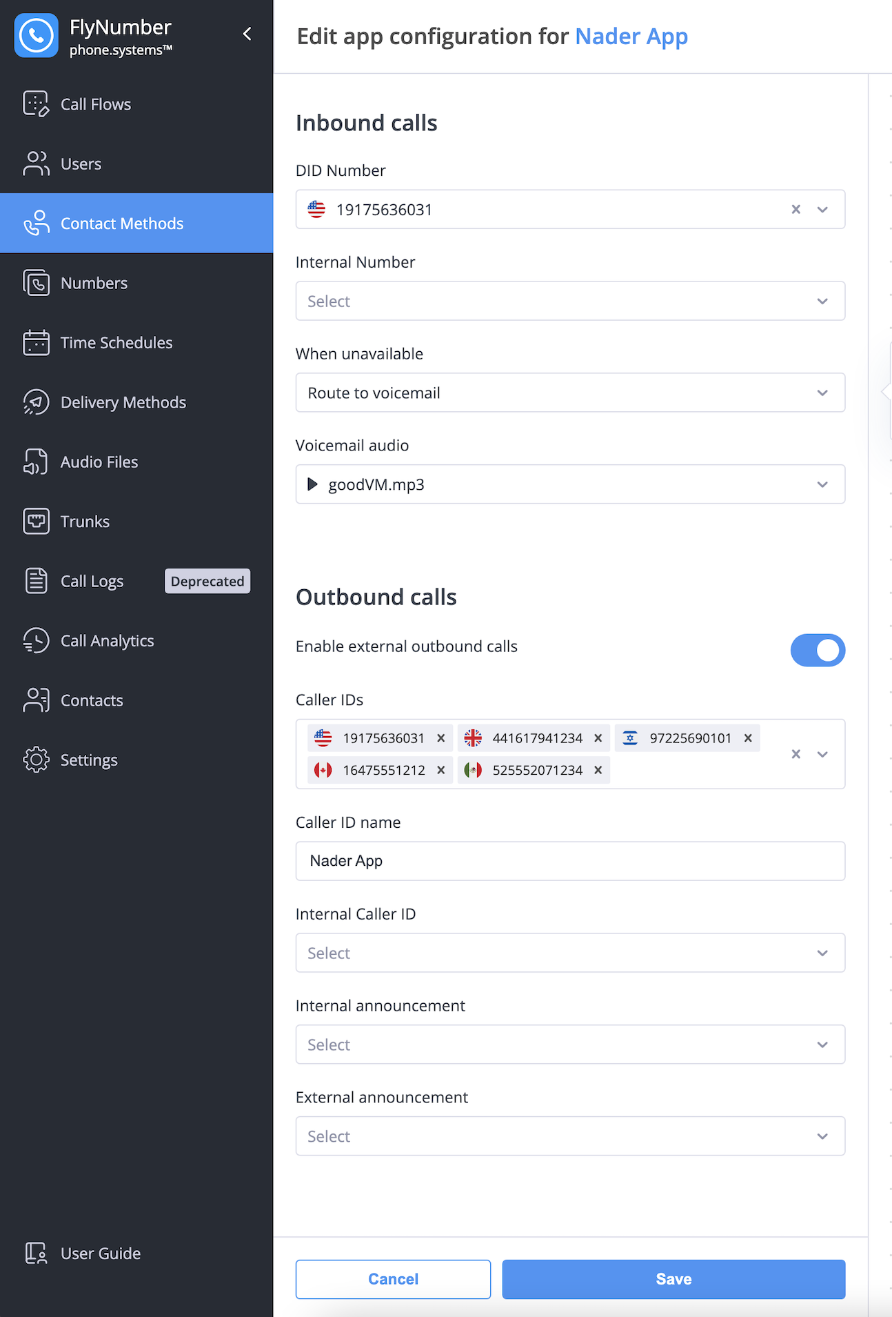Clear all selected Caller IDs
892x1317 pixels.
click(x=795, y=754)
